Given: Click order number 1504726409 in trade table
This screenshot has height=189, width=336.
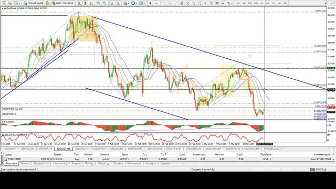Looking at the screenshot, I should click(15, 159).
